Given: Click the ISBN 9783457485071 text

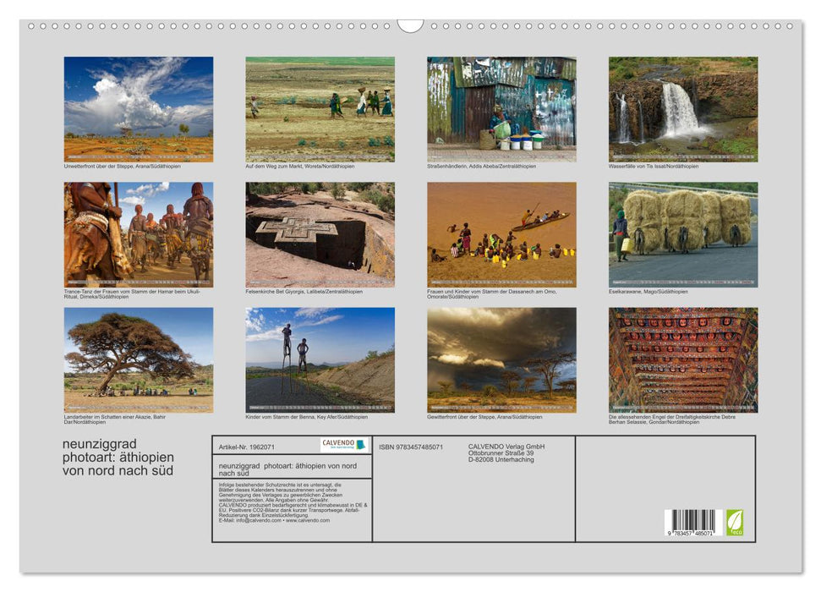Looking at the screenshot, I should pyautogui.click(x=411, y=447).
